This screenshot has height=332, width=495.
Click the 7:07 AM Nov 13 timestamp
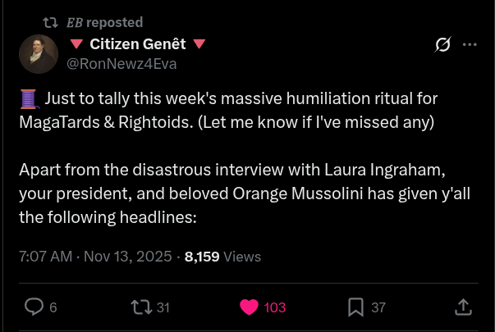(x=94, y=257)
